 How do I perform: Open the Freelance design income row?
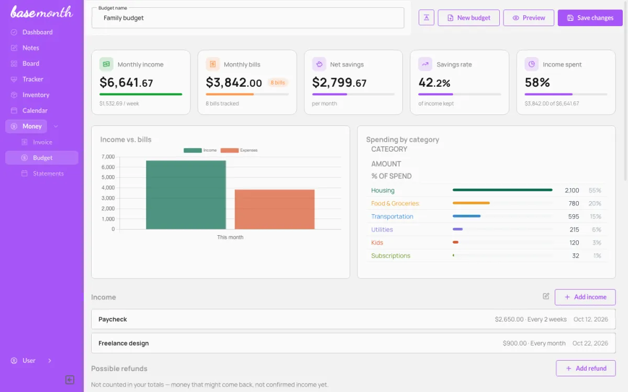(353, 343)
